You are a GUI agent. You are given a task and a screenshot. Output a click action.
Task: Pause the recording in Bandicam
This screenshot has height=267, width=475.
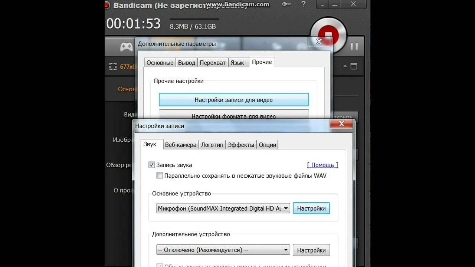pyautogui.click(x=354, y=46)
